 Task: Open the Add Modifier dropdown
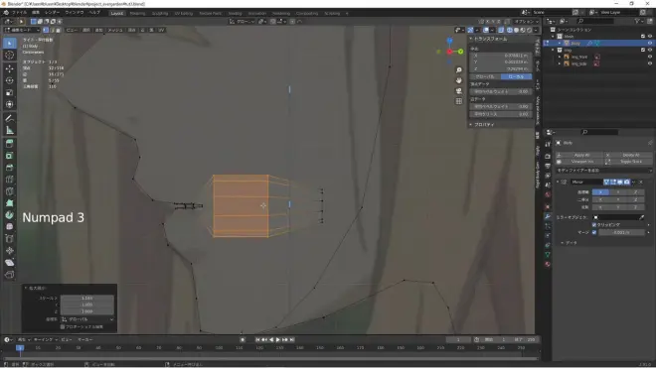(x=603, y=171)
